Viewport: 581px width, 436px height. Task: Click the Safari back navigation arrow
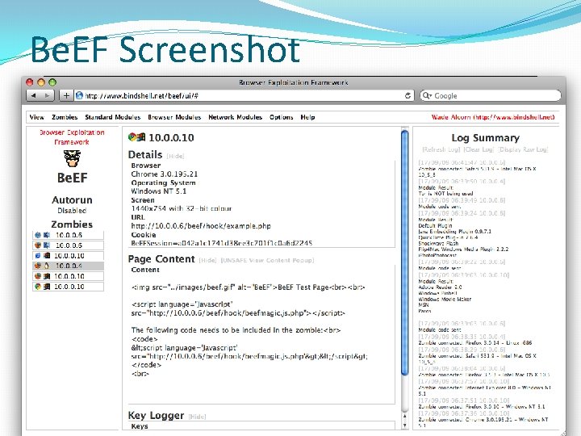tap(34, 95)
